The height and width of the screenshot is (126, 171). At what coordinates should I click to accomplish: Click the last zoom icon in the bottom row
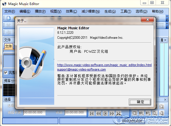click(x=161, y=113)
